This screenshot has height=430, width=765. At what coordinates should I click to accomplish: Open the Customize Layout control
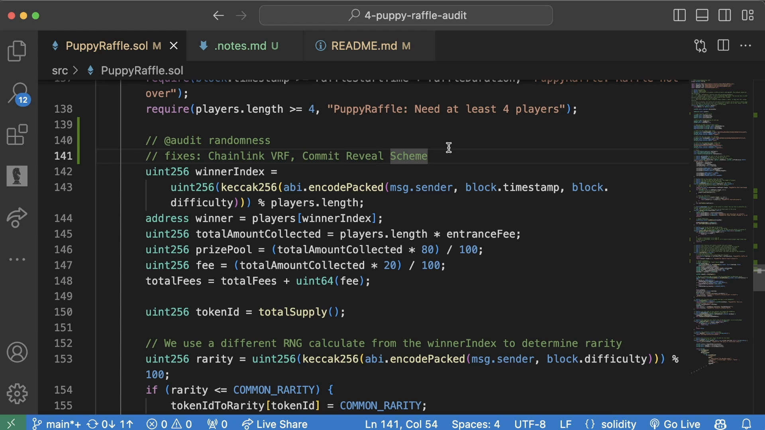tap(748, 16)
